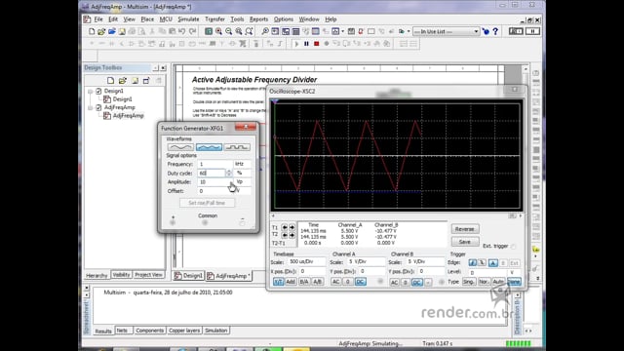624x351 pixels.
Task: Move cursor T2 left
Action: coord(285,235)
